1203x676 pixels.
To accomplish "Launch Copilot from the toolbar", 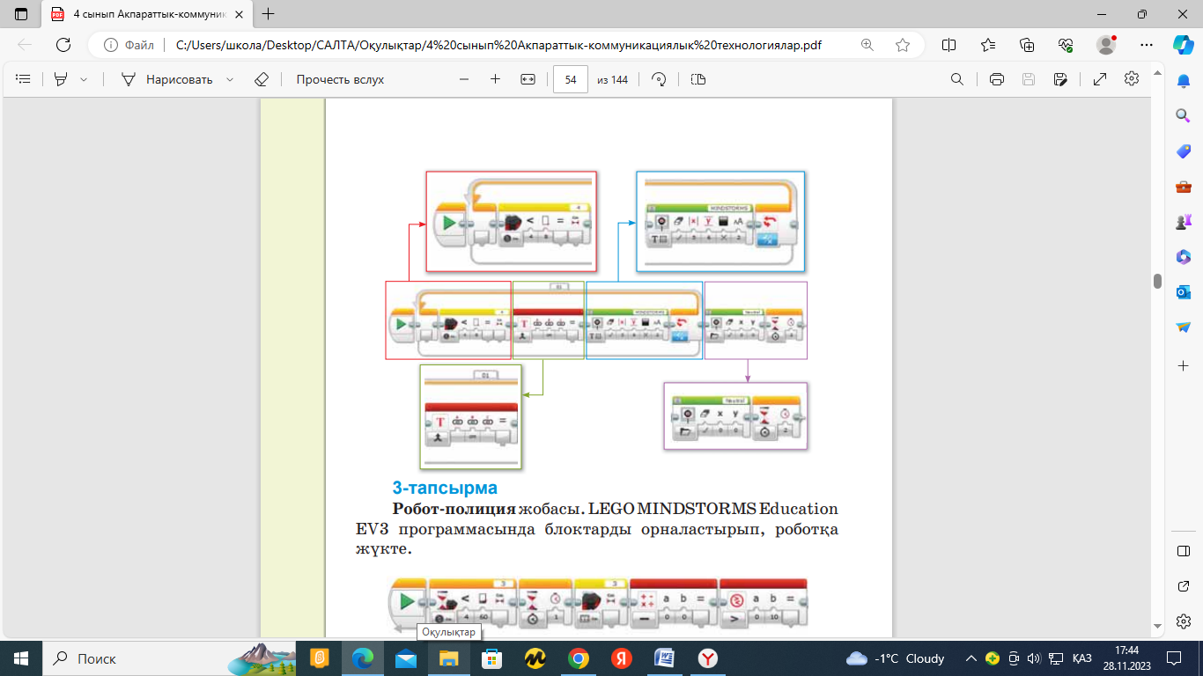I will coord(1183,45).
